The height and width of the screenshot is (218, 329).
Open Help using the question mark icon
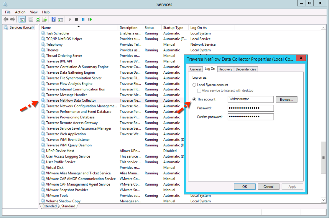53,19
